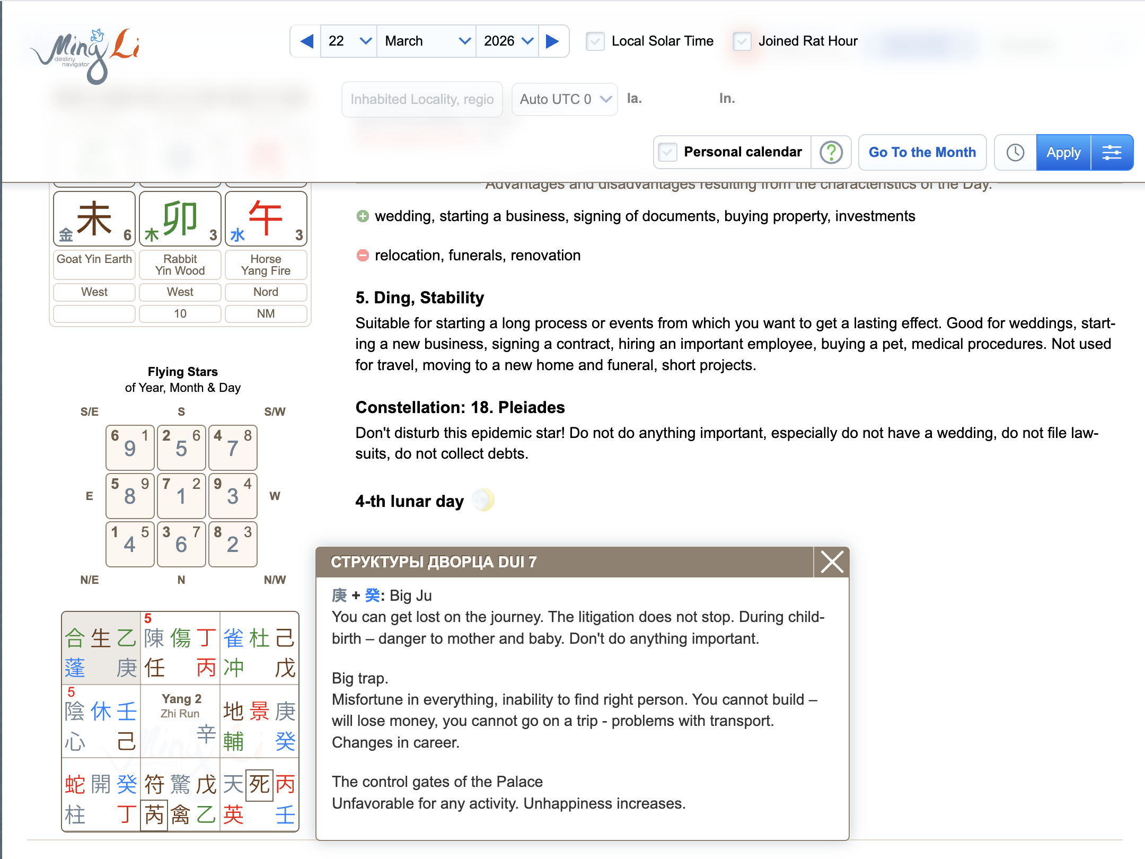The height and width of the screenshot is (859, 1145).
Task: Enable Joined Rat Hour checkbox
Action: click(x=742, y=41)
